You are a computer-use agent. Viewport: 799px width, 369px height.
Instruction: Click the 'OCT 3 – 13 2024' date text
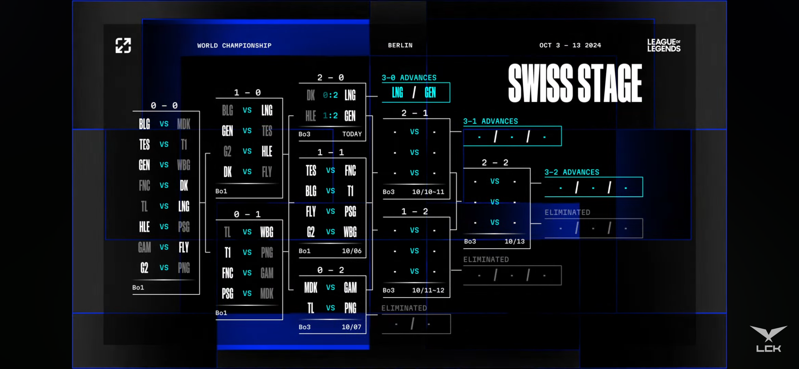(570, 45)
